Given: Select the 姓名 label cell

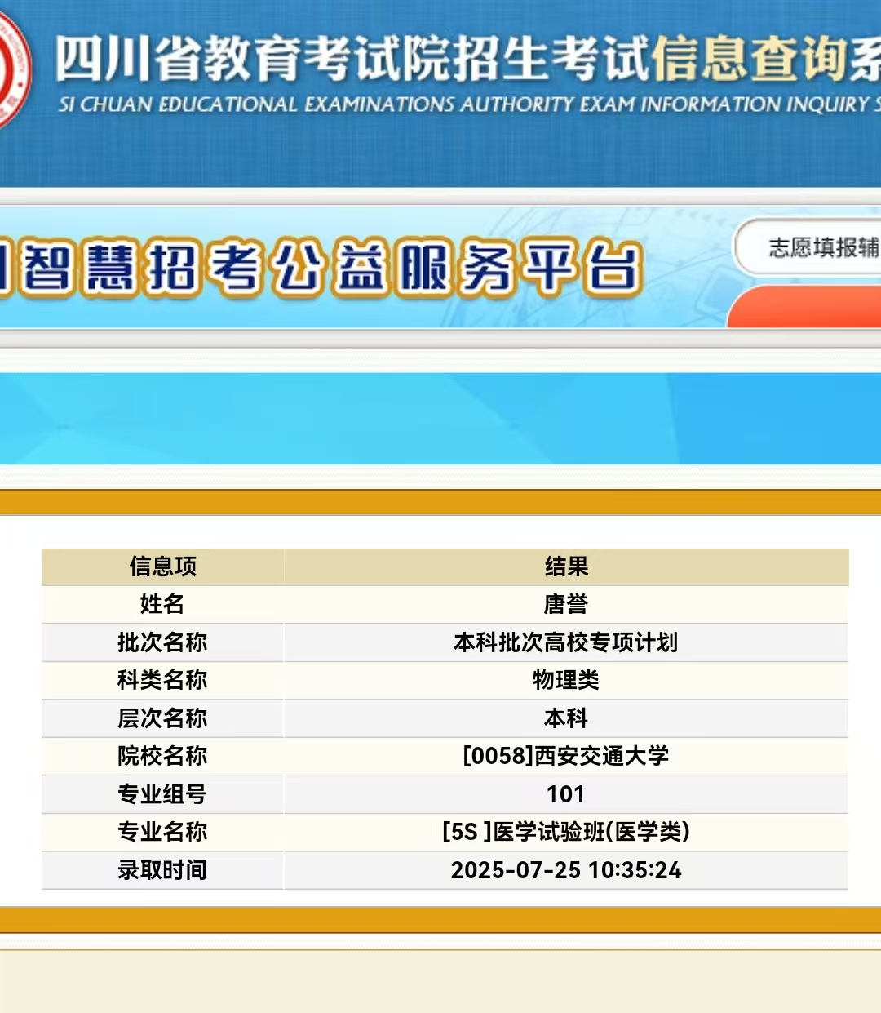Looking at the screenshot, I should click(x=162, y=604).
